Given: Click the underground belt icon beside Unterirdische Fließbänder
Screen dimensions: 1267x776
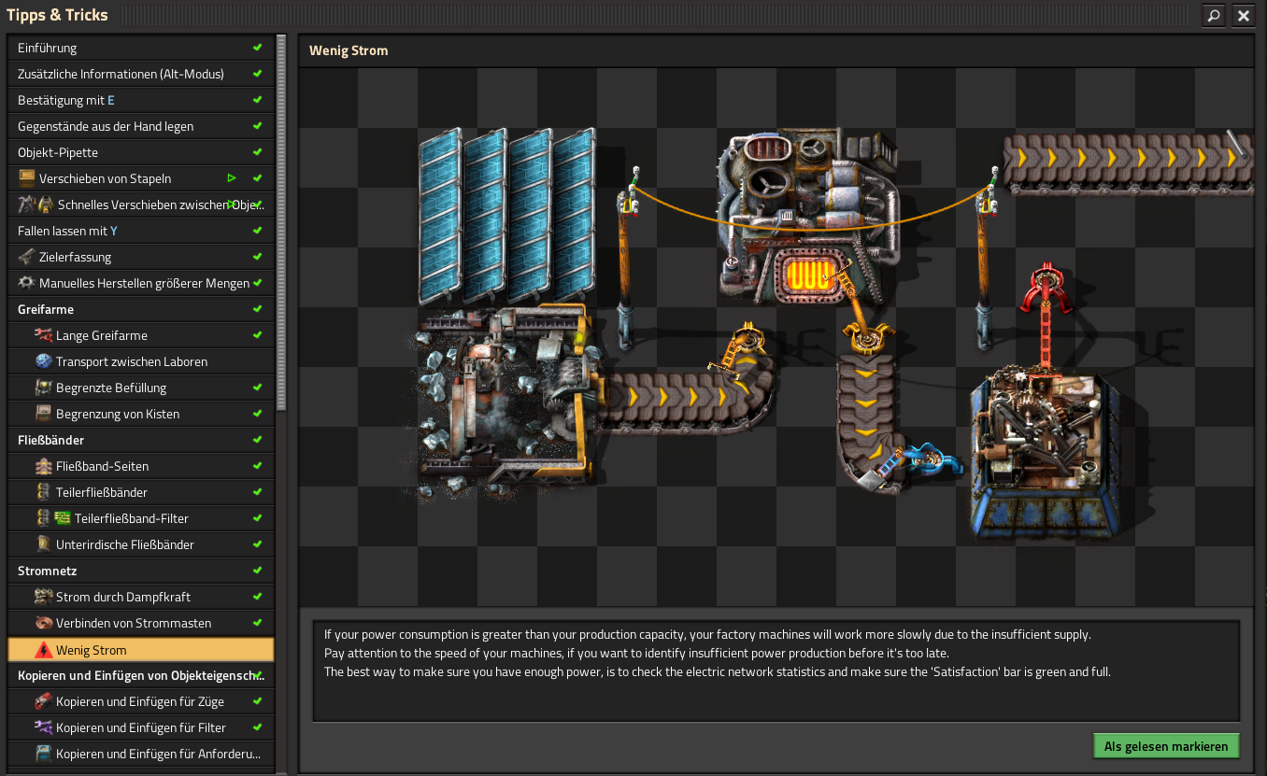Looking at the screenshot, I should [43, 543].
